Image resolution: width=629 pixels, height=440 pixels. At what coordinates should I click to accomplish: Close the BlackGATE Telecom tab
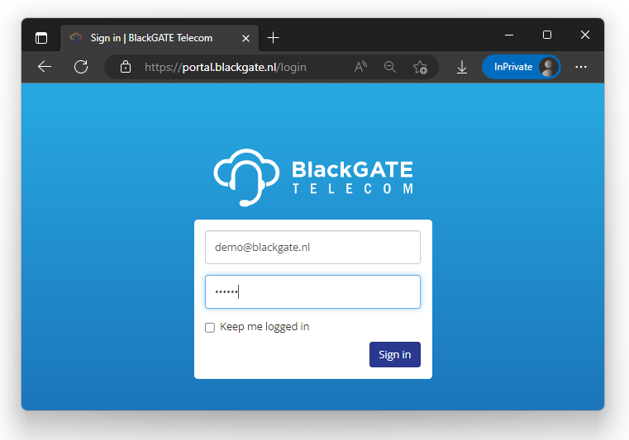point(246,39)
